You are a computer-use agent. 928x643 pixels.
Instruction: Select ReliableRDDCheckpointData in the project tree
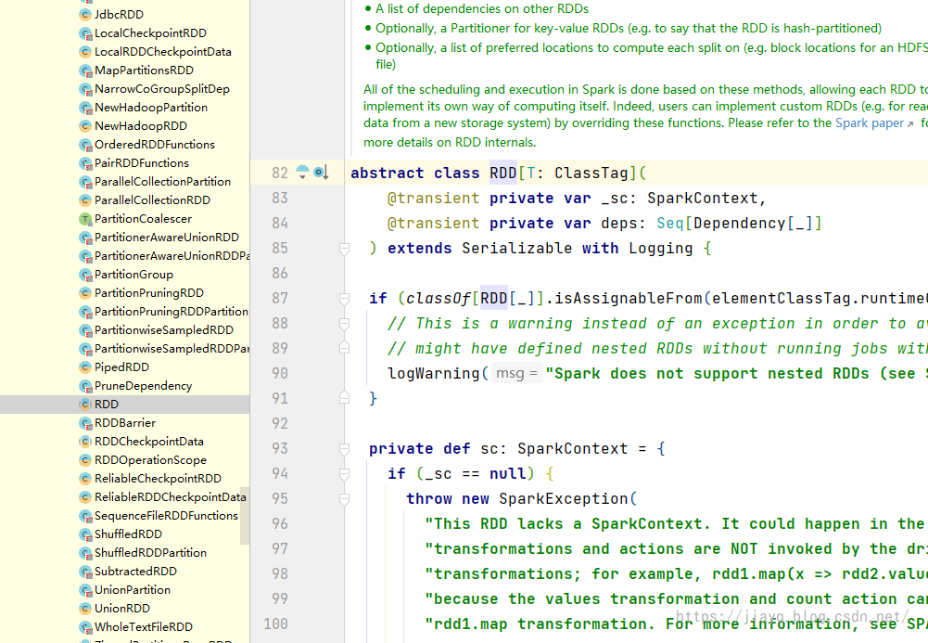171,497
